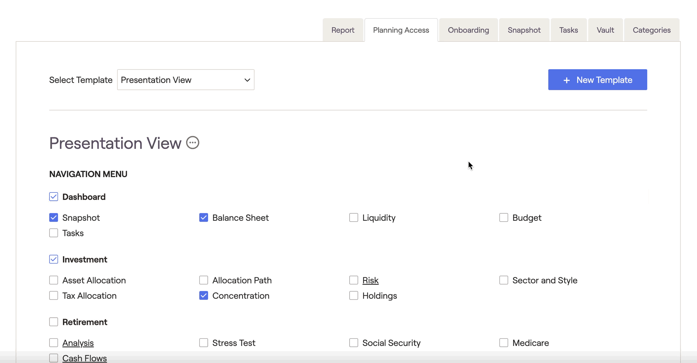Enable the Sector and Style checkbox
This screenshot has height=363, width=697.
tap(504, 281)
